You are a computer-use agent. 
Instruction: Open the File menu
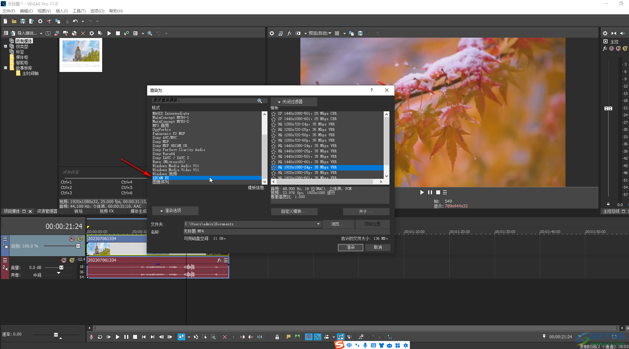[x=9, y=11]
